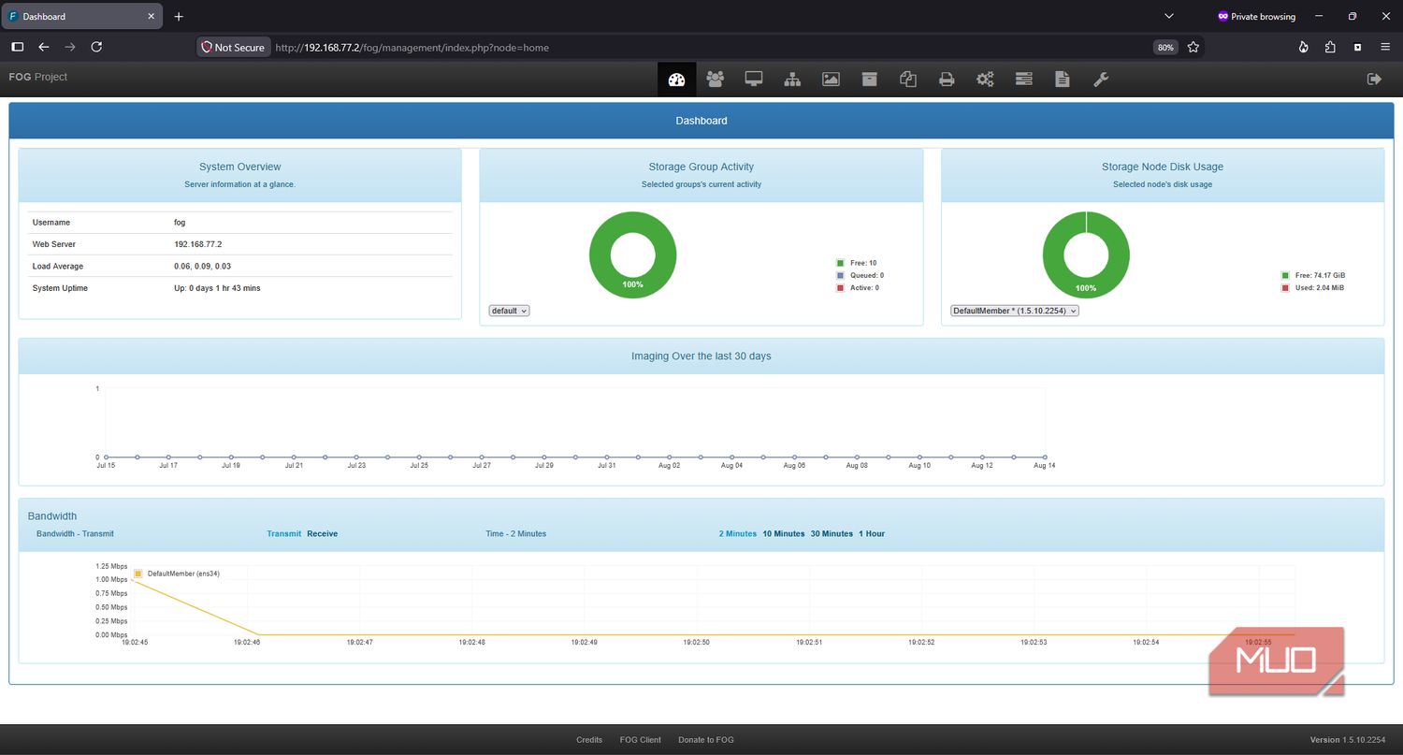
Task: Open the Printers icon
Action: tap(947, 80)
